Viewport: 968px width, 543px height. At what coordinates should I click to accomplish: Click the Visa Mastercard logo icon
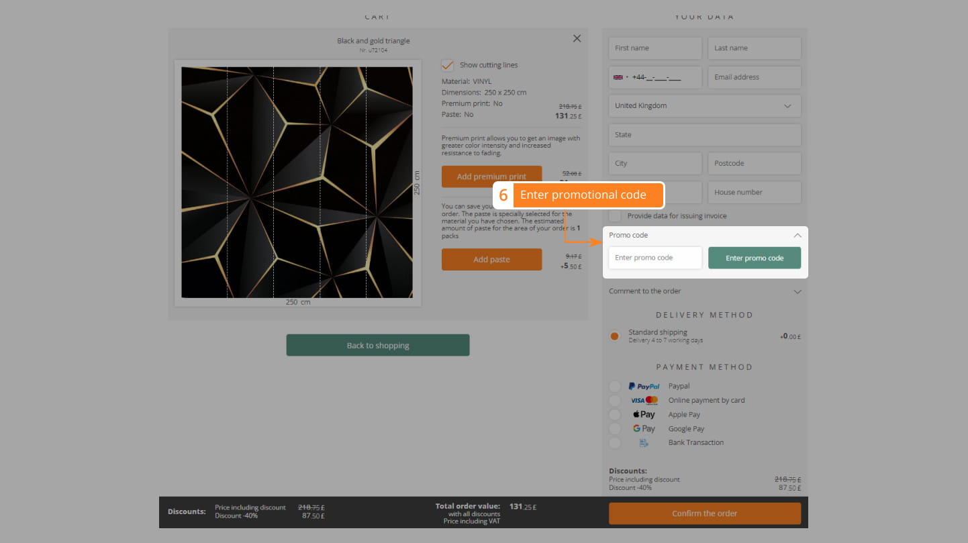click(x=644, y=401)
